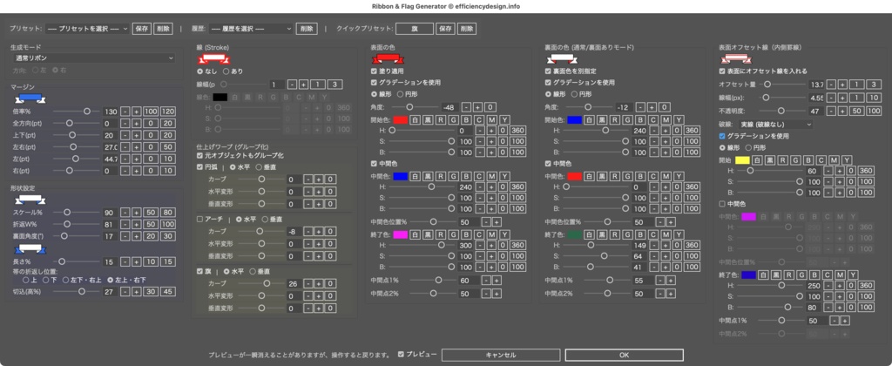Toggle 裏面色を別指定 checkbox

click(548, 71)
